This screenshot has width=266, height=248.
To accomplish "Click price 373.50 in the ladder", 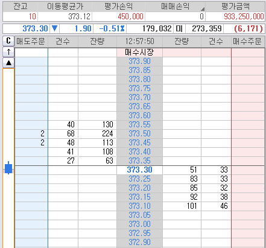I will click(x=139, y=134).
